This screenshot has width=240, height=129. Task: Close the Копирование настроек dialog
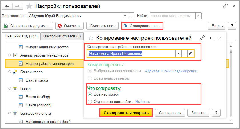(x=220, y=38)
